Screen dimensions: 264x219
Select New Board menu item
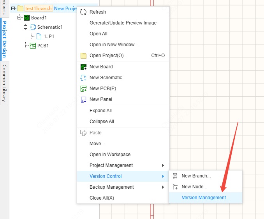[123, 67]
